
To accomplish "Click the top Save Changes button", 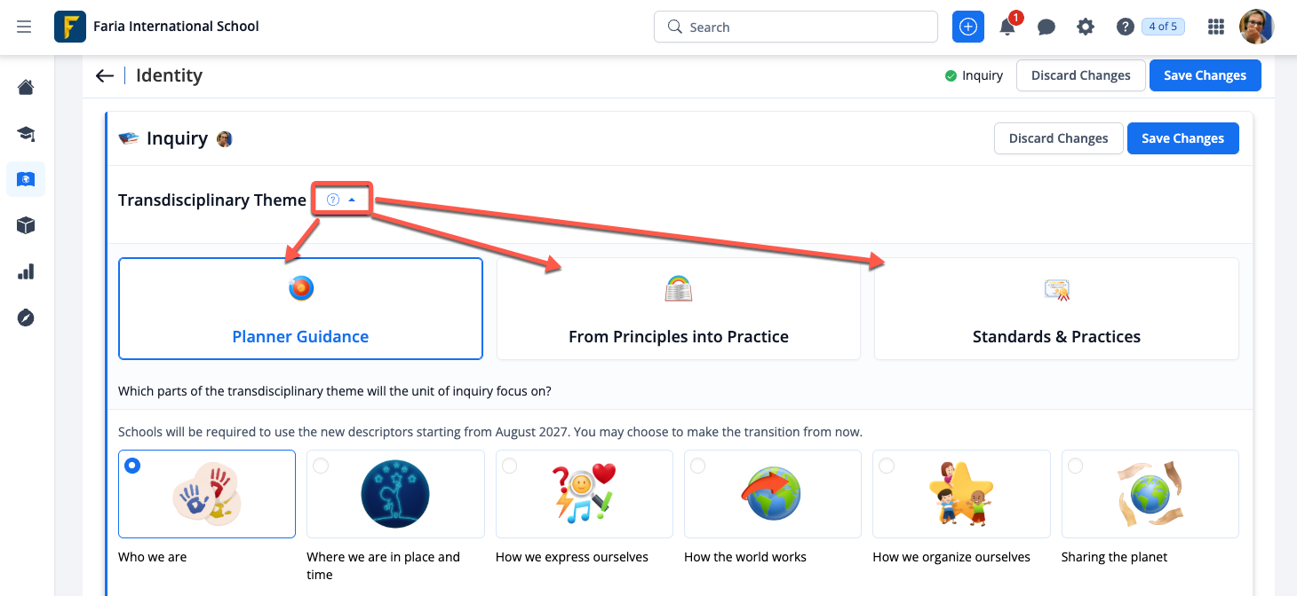I will (1205, 75).
